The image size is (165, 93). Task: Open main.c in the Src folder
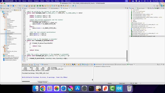click(9, 35)
